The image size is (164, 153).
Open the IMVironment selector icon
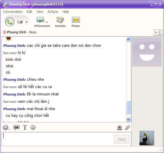click(x=40, y=20)
